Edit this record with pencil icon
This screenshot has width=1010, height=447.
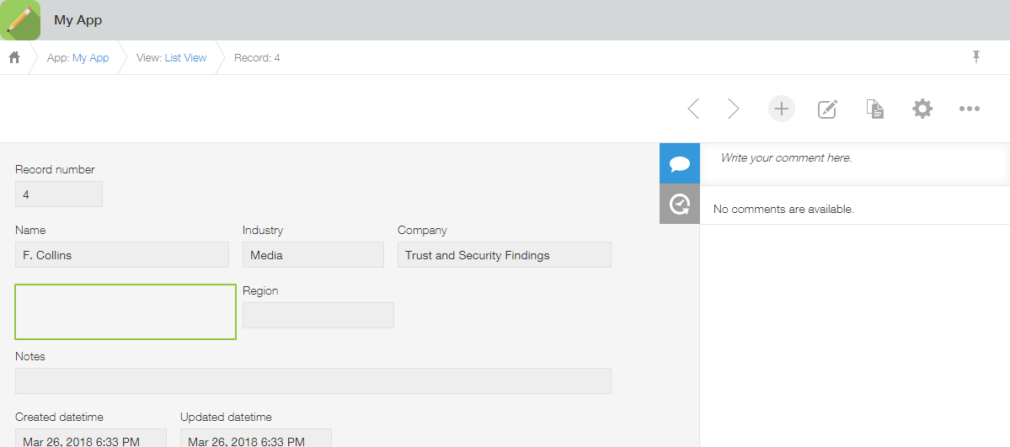pyautogui.click(x=828, y=109)
